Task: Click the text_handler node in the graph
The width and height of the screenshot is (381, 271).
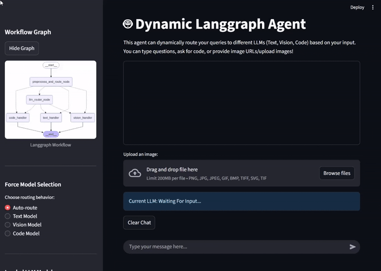Action: point(51,118)
